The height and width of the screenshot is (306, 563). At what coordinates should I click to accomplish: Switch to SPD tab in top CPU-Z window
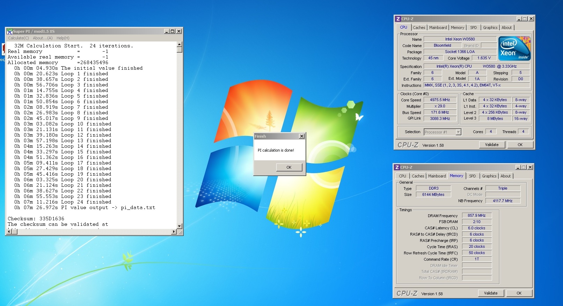click(473, 28)
